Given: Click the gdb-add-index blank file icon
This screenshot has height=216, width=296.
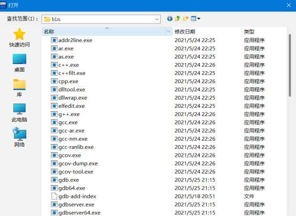Looking at the screenshot, I should click(x=54, y=196).
